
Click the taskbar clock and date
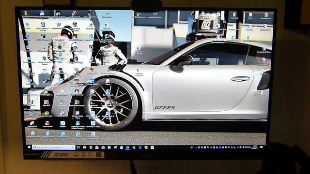pyautogui.click(x=255, y=147)
